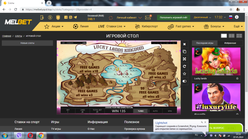Switch to Последние игры tab

pos(205,43)
